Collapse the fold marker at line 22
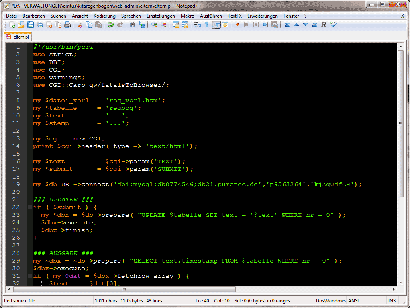This screenshot has height=308, width=410. click(x=30, y=207)
